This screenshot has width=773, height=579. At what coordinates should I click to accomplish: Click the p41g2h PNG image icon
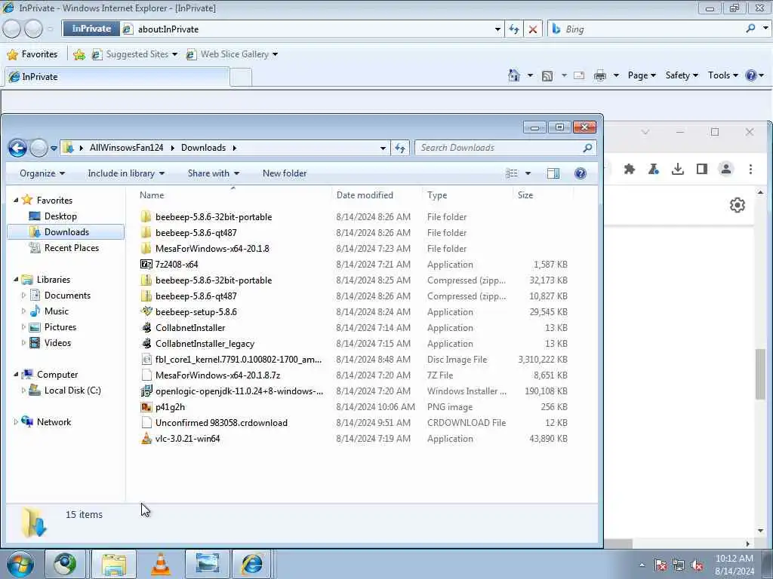(146, 406)
